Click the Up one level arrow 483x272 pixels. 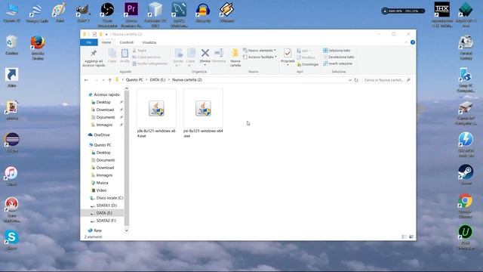[110, 80]
